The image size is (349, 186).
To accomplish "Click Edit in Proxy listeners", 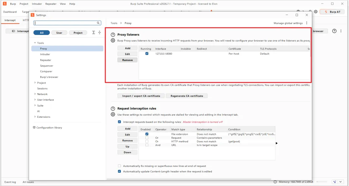I will click(128, 54).
